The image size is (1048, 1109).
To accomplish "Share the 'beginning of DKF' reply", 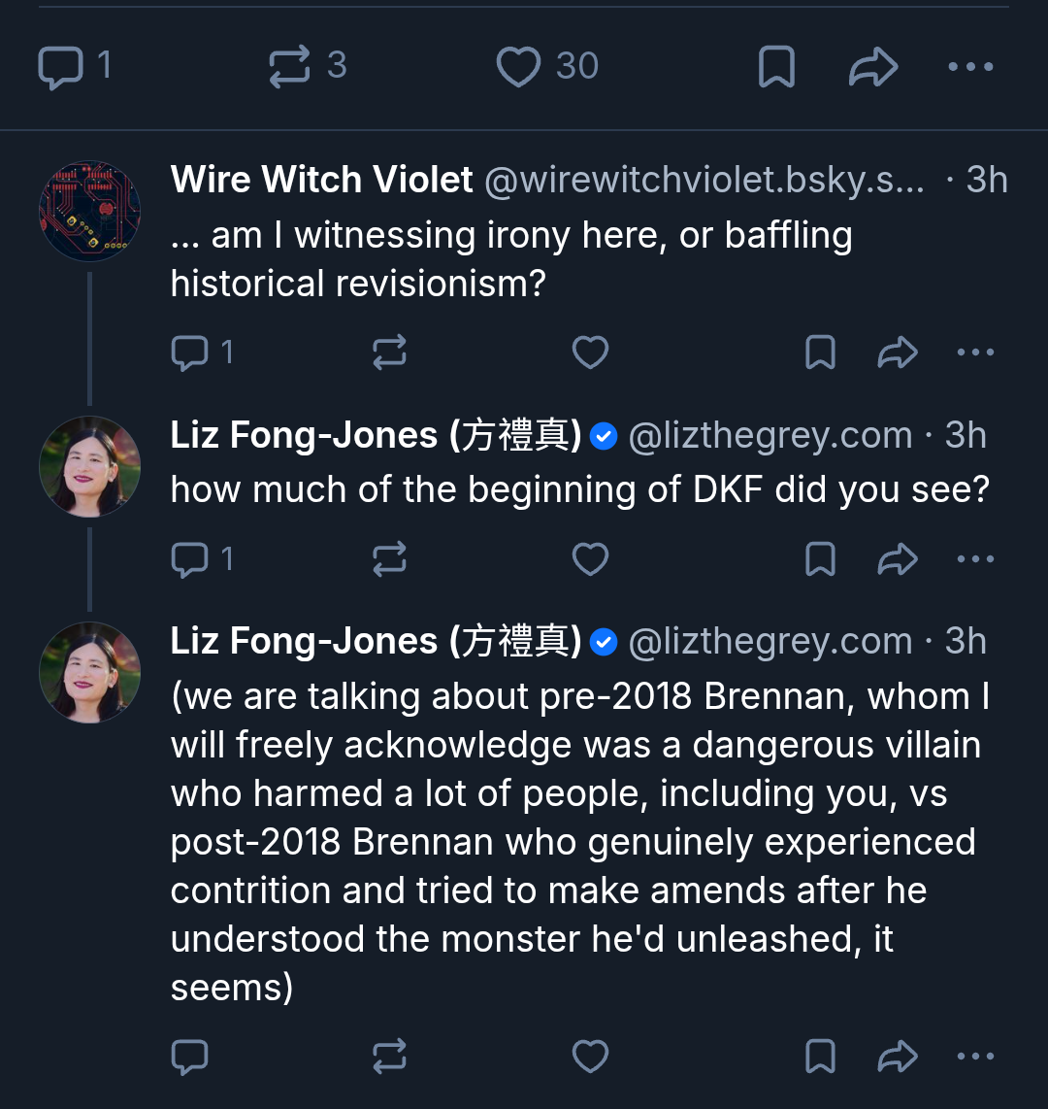I will point(898,559).
